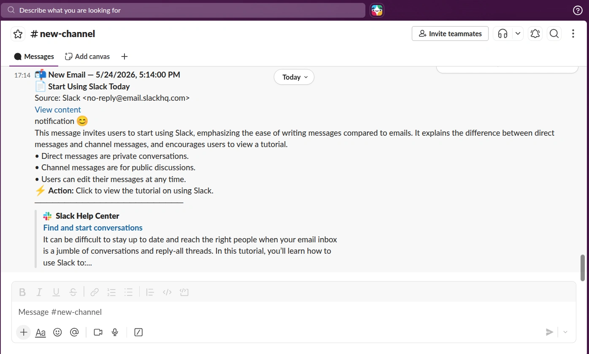Start an ordered numbered list

[x=111, y=292]
